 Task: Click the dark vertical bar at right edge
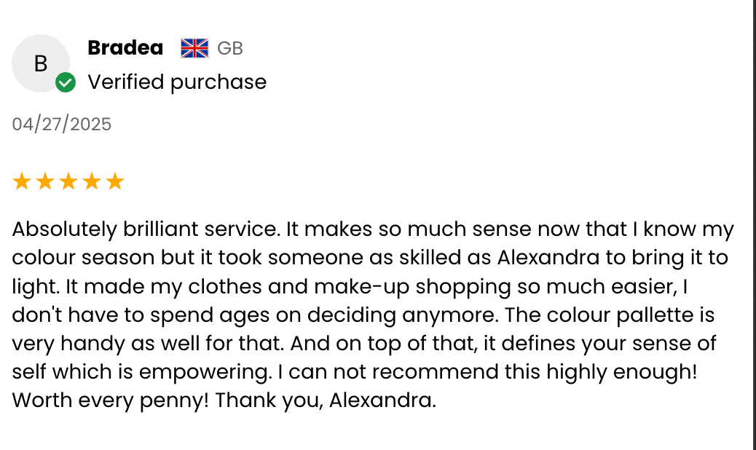(x=753, y=225)
